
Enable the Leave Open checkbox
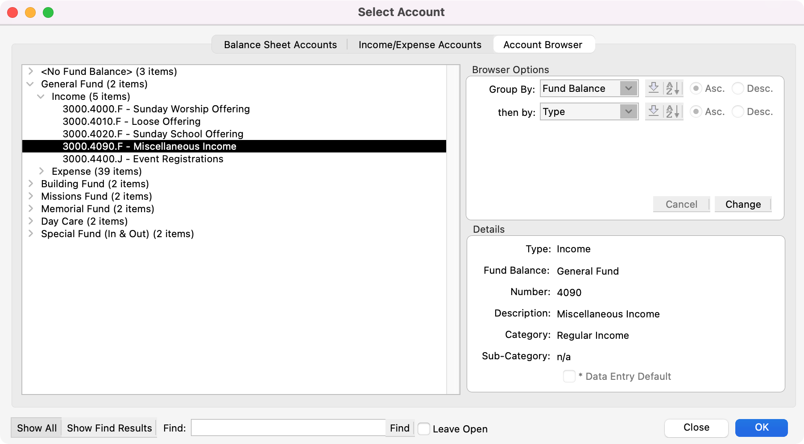click(x=424, y=429)
